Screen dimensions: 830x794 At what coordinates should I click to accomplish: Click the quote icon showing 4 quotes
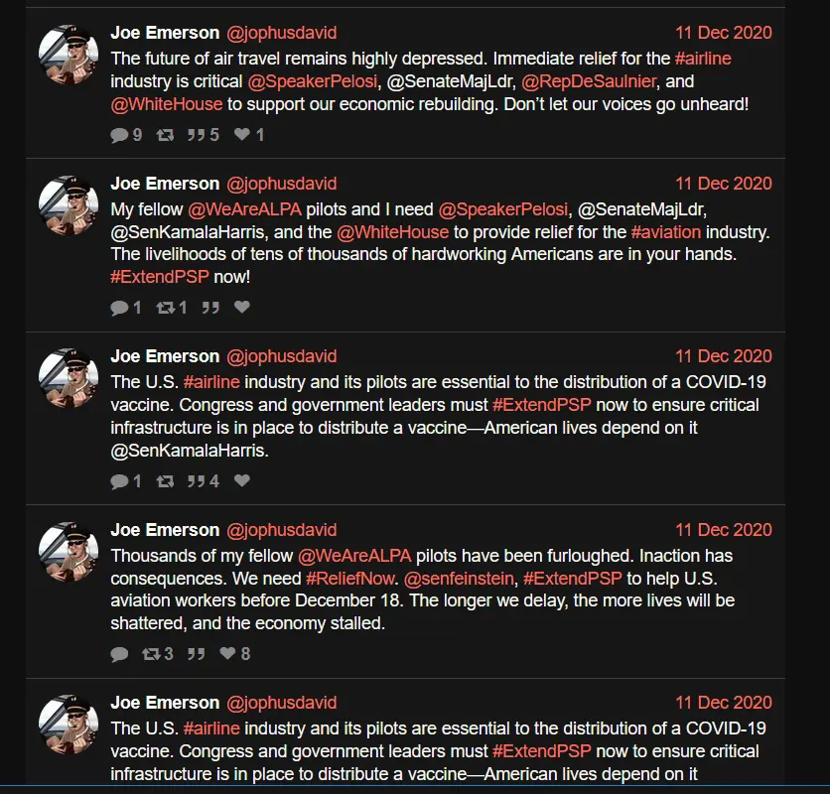pyautogui.click(x=196, y=481)
